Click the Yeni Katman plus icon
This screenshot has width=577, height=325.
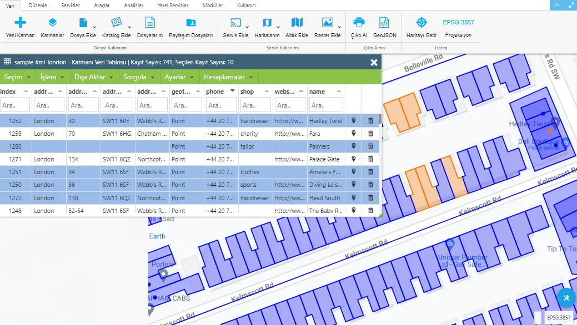click(20, 22)
